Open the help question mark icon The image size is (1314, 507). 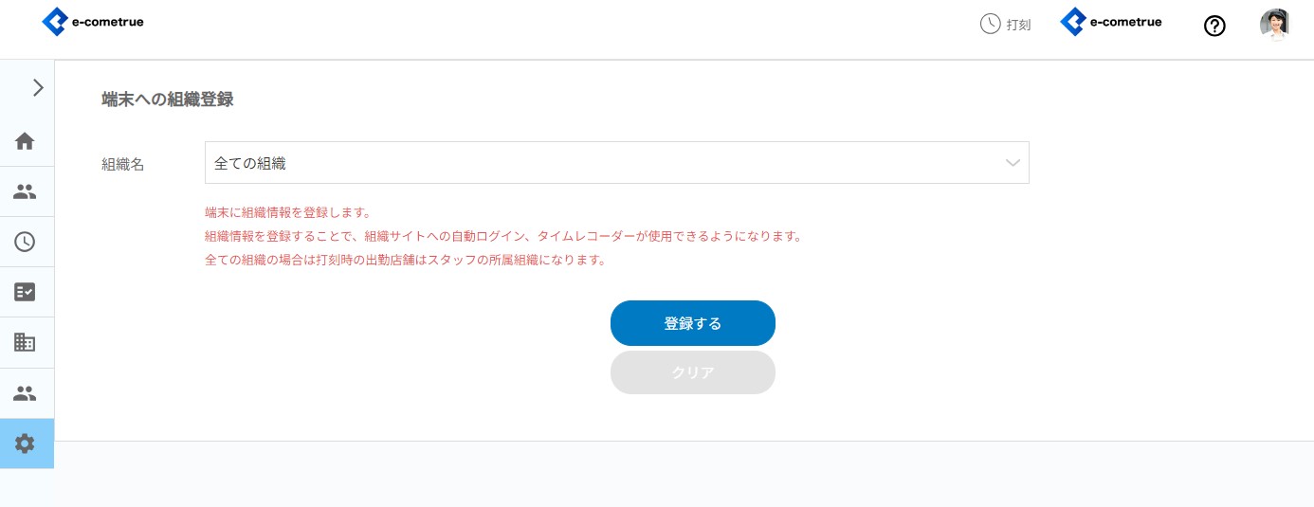click(x=1214, y=26)
